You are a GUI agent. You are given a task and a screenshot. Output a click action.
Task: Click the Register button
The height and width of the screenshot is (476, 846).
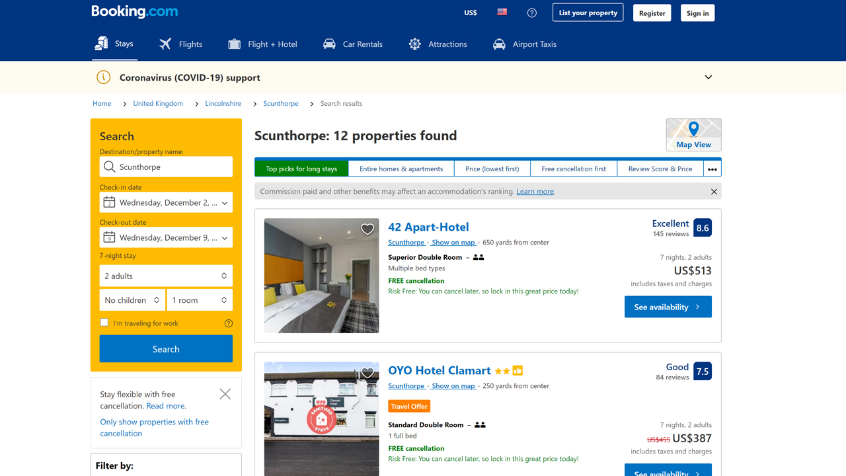652,13
